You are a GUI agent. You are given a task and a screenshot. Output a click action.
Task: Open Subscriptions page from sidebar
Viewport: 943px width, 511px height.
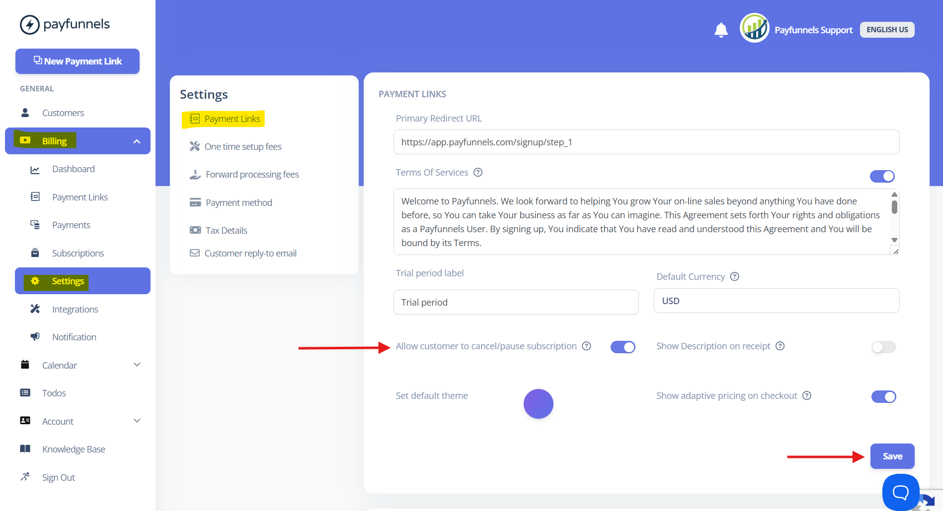click(x=78, y=253)
